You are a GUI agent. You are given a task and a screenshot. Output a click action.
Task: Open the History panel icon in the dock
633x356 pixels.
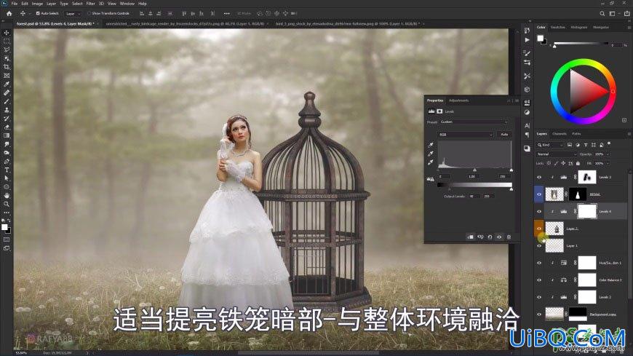point(527,31)
